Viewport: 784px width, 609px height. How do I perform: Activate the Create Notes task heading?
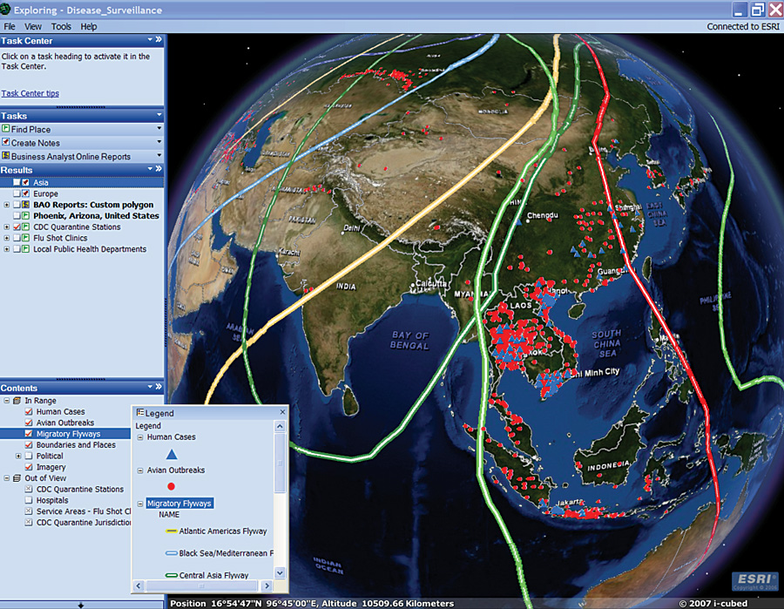(36, 143)
